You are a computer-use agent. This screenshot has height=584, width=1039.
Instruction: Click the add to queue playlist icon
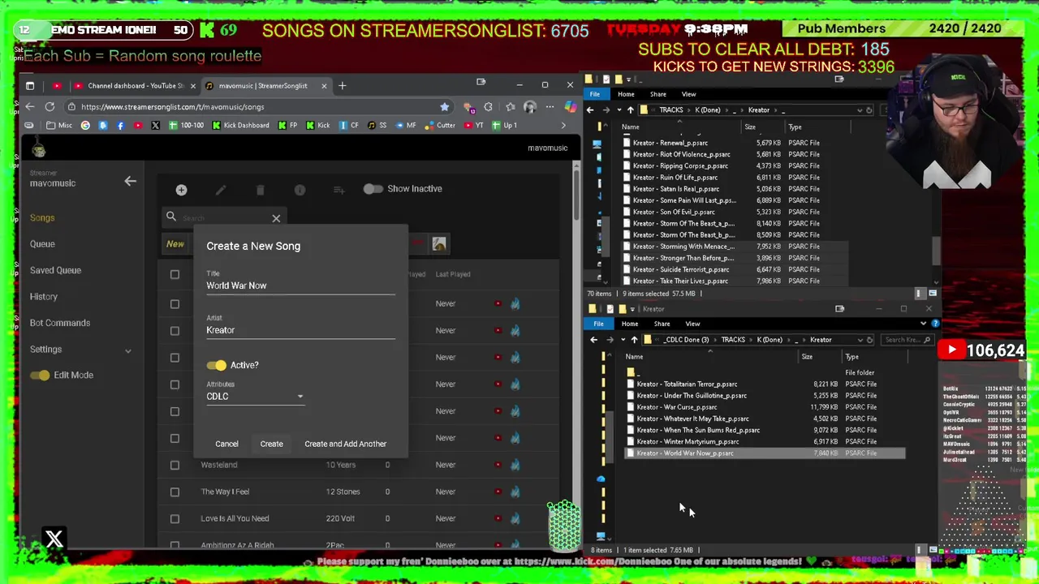[338, 190]
